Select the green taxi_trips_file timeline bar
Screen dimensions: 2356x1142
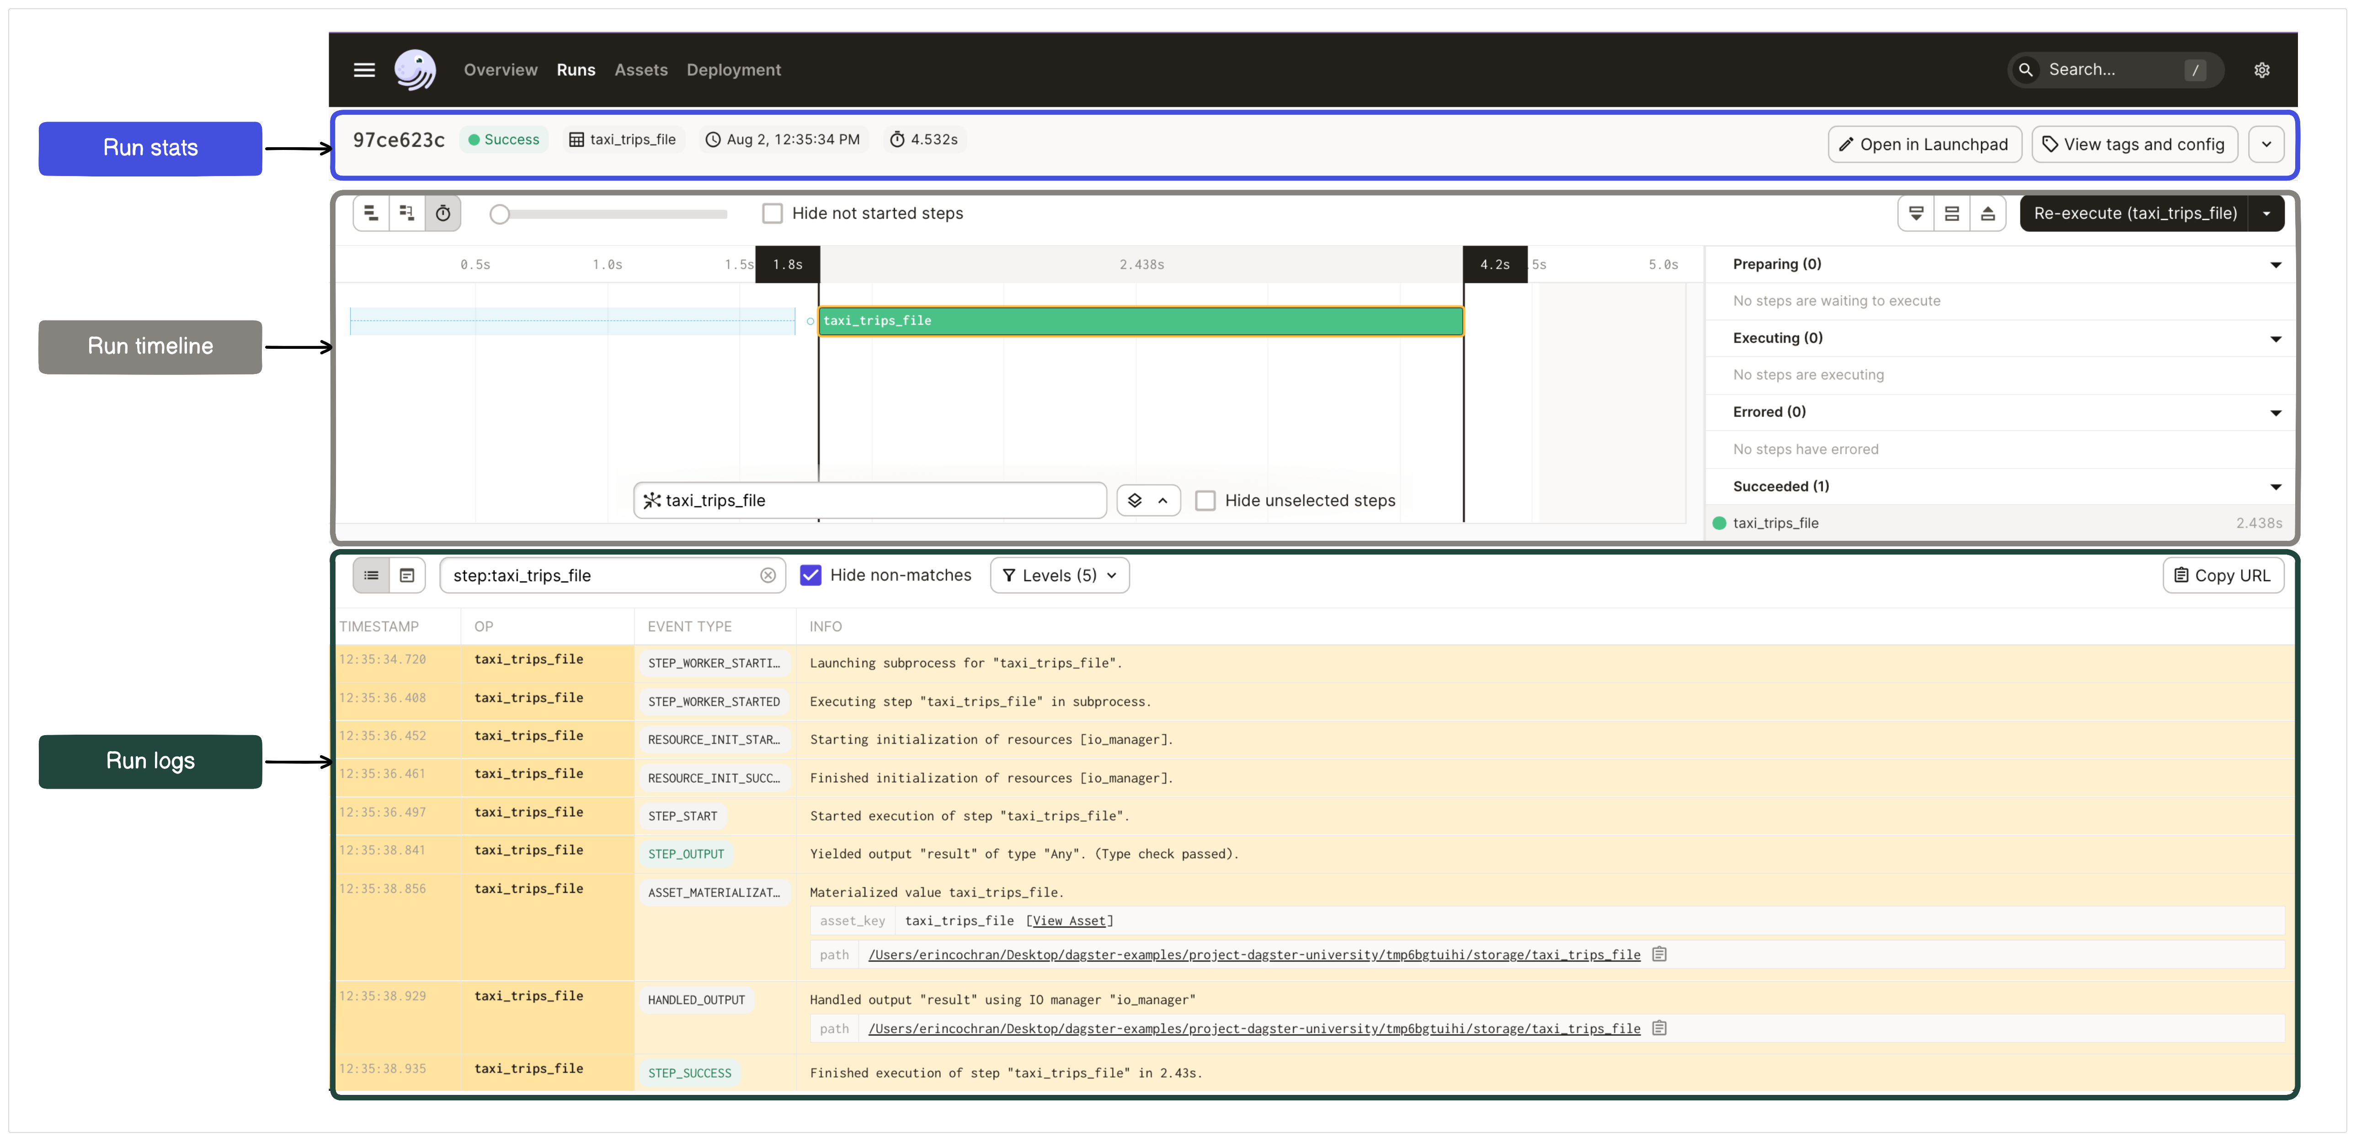(x=1141, y=321)
